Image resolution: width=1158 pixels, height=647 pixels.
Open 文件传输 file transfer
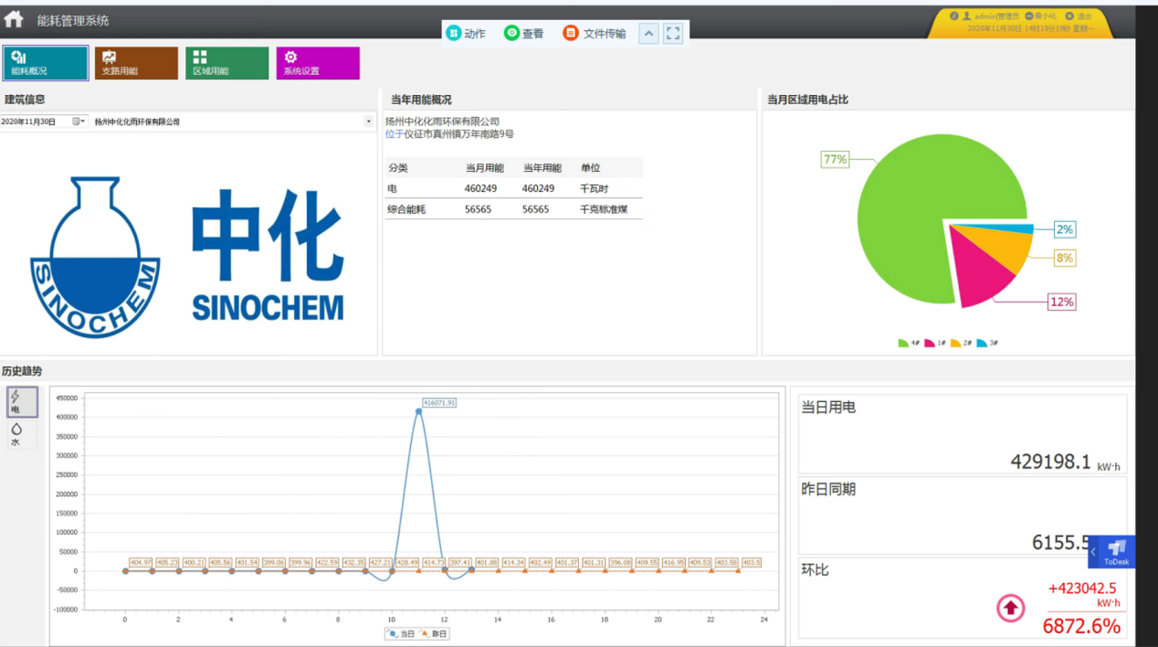[595, 33]
